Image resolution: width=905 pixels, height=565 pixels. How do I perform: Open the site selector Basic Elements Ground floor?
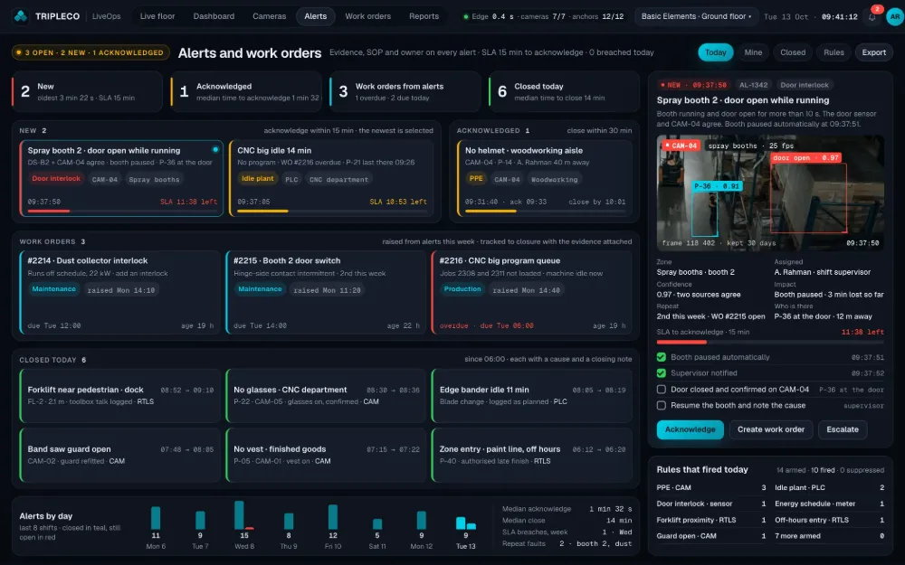696,16
